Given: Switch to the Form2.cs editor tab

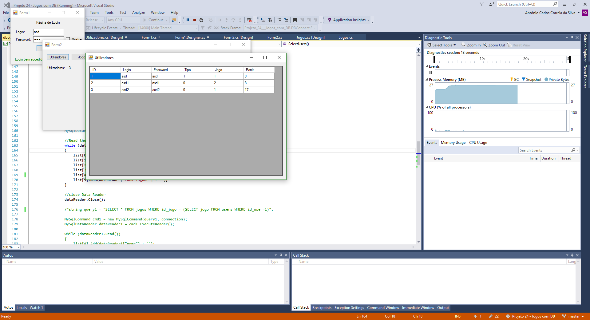Looking at the screenshot, I should (275, 38).
